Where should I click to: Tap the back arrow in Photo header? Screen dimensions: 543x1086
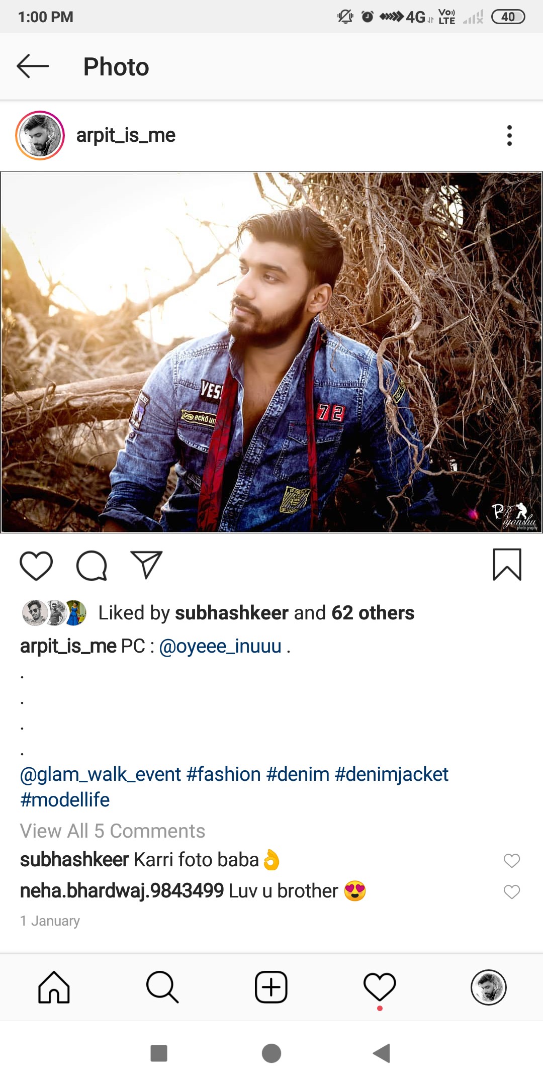(x=33, y=66)
